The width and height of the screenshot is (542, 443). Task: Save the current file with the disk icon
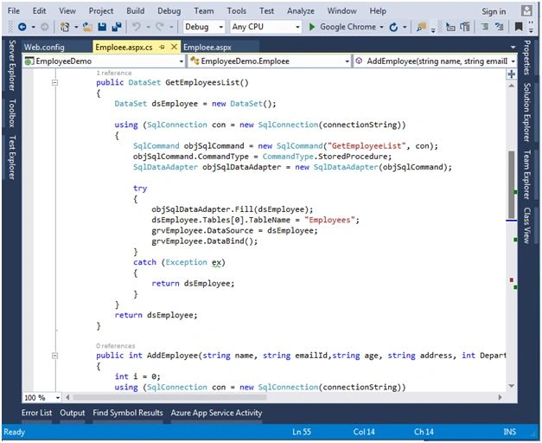(102, 27)
